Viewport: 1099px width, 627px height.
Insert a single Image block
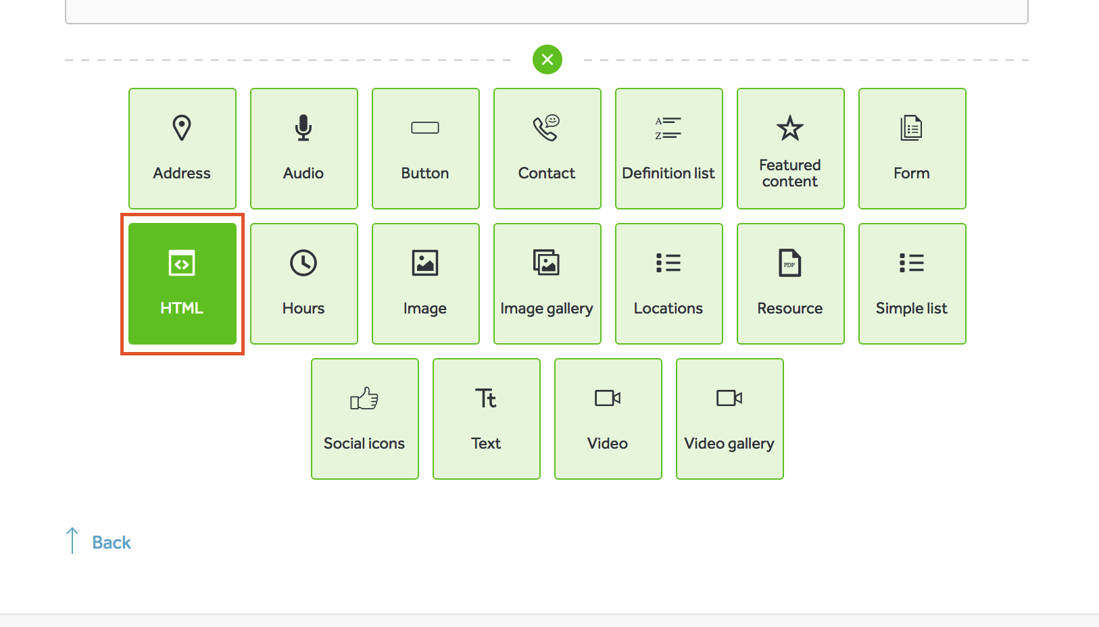tap(426, 284)
